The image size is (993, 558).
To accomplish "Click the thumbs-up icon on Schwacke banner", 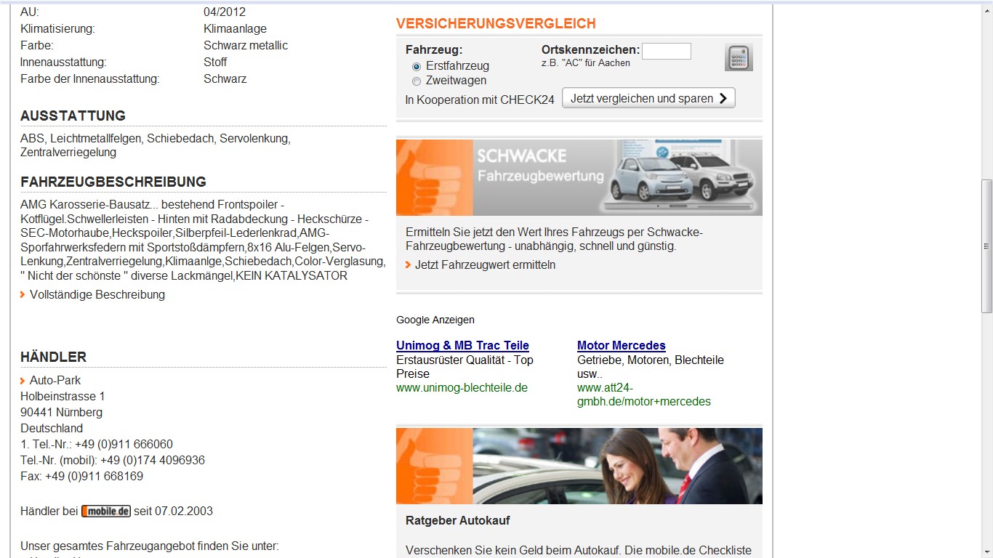I will [434, 177].
